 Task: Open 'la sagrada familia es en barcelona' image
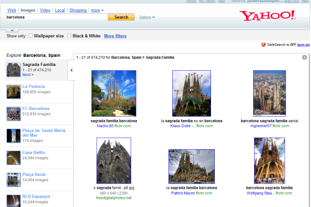coord(191,93)
